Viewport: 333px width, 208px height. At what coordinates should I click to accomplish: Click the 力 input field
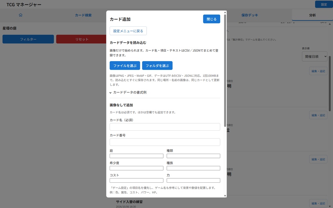193,181
